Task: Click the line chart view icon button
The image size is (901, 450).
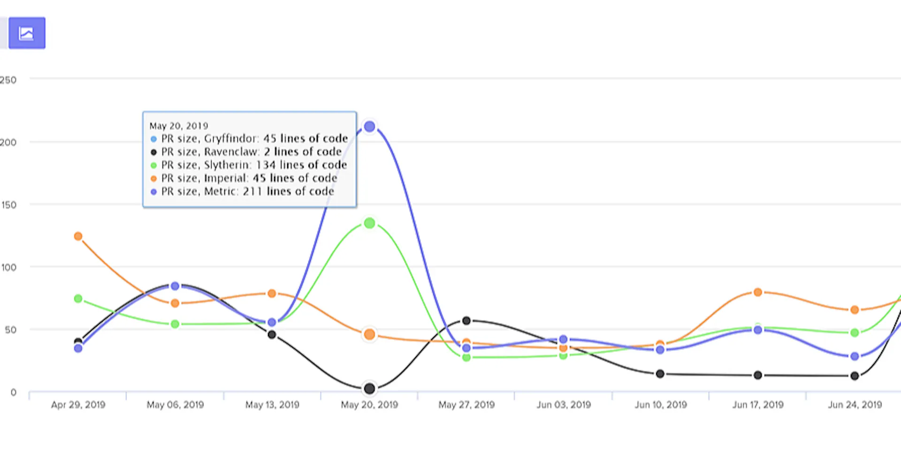Action: [x=27, y=33]
